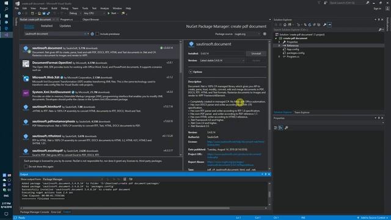Click the Save All toolbar icon
The image size is (391, 220).
pos(48,13)
